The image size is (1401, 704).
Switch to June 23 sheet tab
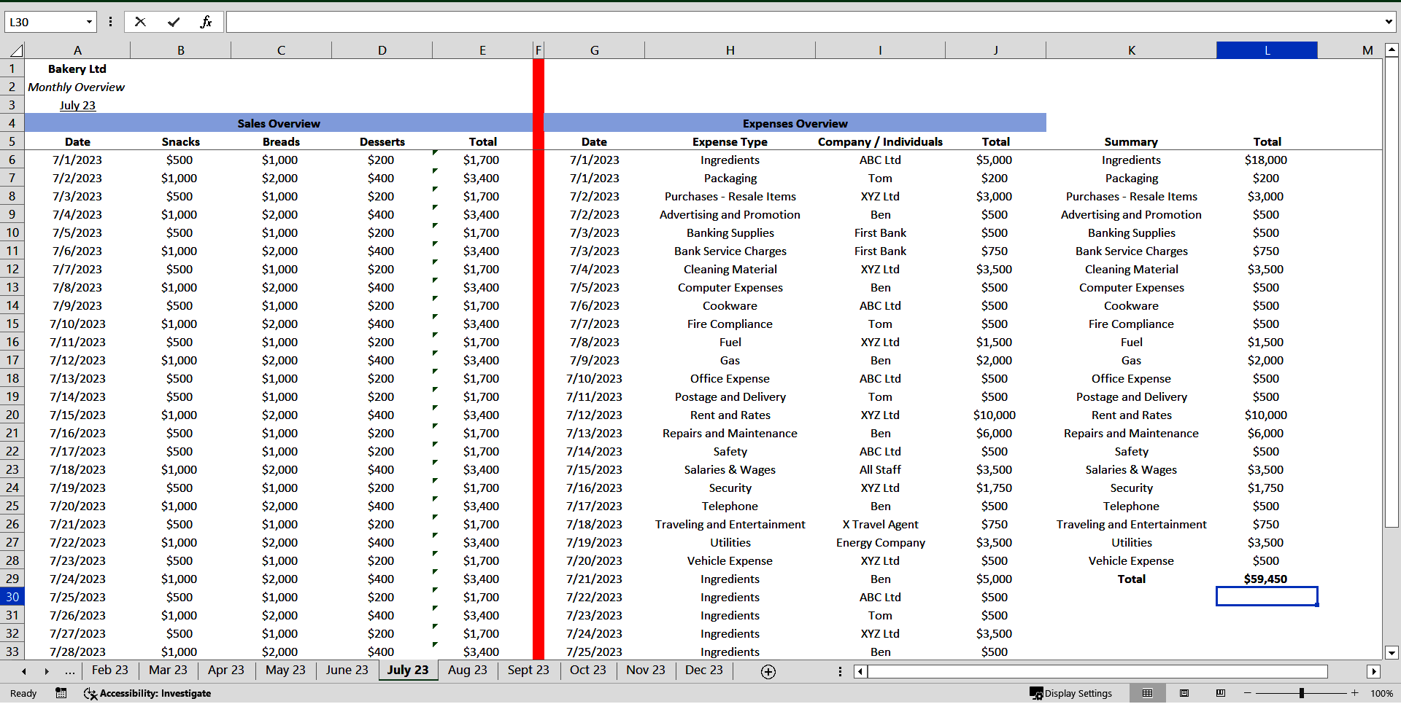tap(347, 670)
